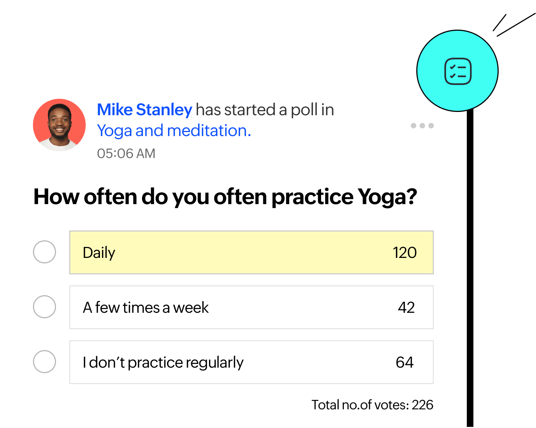
Task: Click the 05:06 AM timestamp
Action: pyautogui.click(x=126, y=153)
